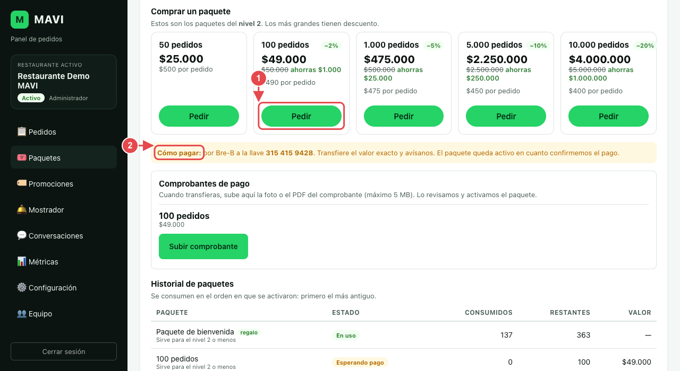The height and width of the screenshot is (371, 680).
Task: Order the 10.000 pedidos package
Action: point(608,116)
